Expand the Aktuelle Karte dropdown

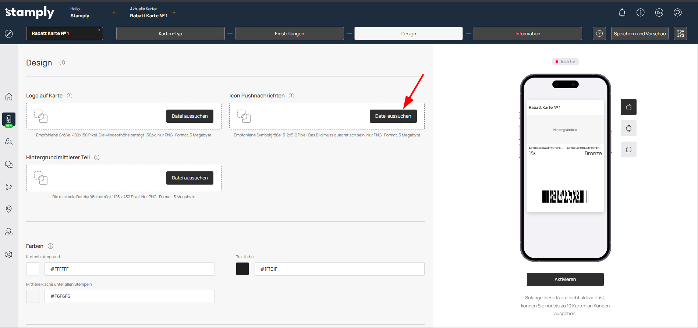174,13
